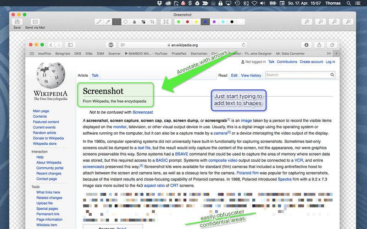Pick the cyan color swatch
This screenshot has width=367, height=229.
pos(223,22)
